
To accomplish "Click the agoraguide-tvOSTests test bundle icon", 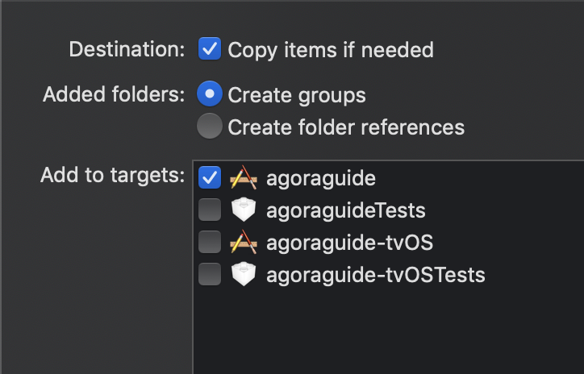I will (x=244, y=274).
